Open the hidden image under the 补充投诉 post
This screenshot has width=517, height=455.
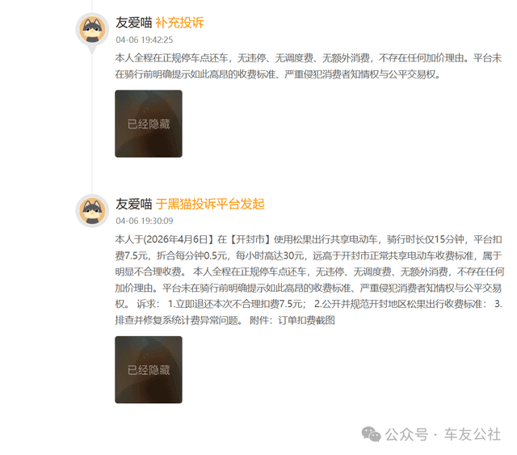[x=149, y=124]
